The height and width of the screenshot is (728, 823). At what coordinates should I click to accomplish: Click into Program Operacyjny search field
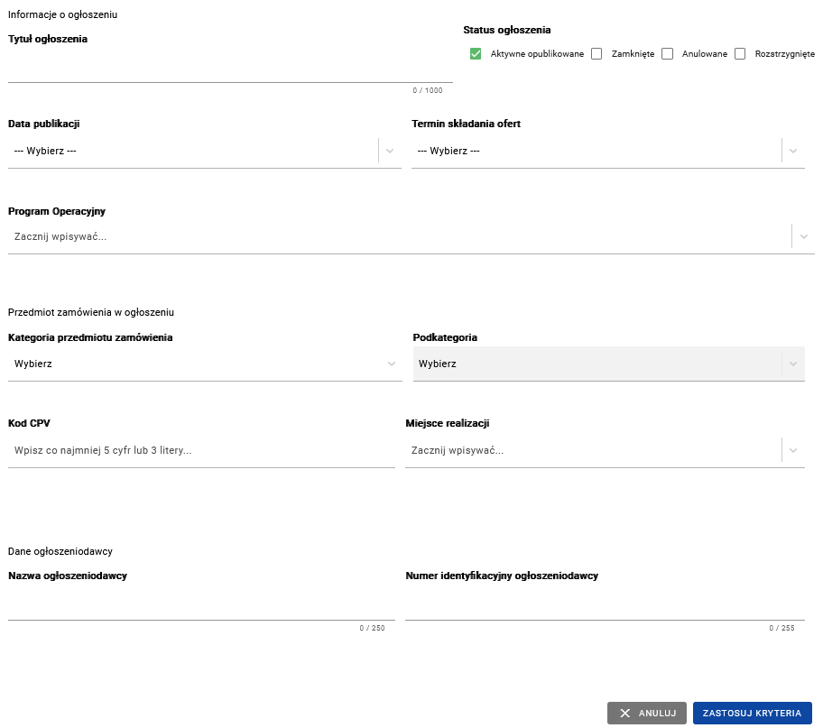pos(397,237)
